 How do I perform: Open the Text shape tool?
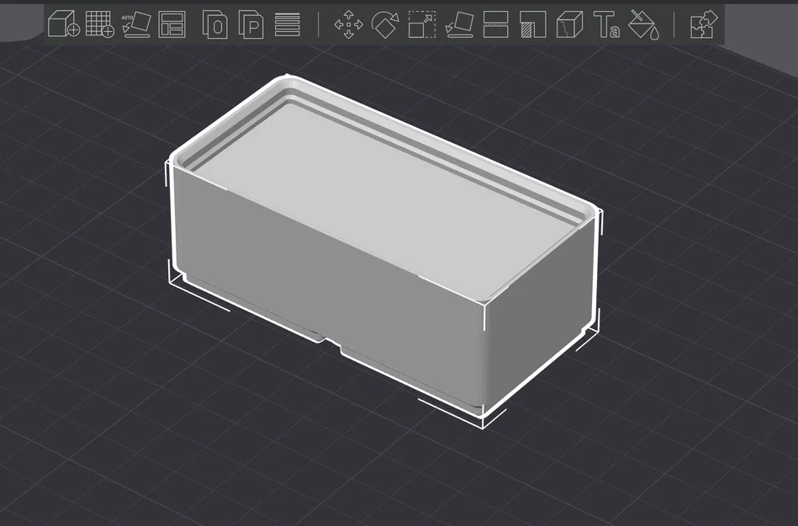pos(606,24)
